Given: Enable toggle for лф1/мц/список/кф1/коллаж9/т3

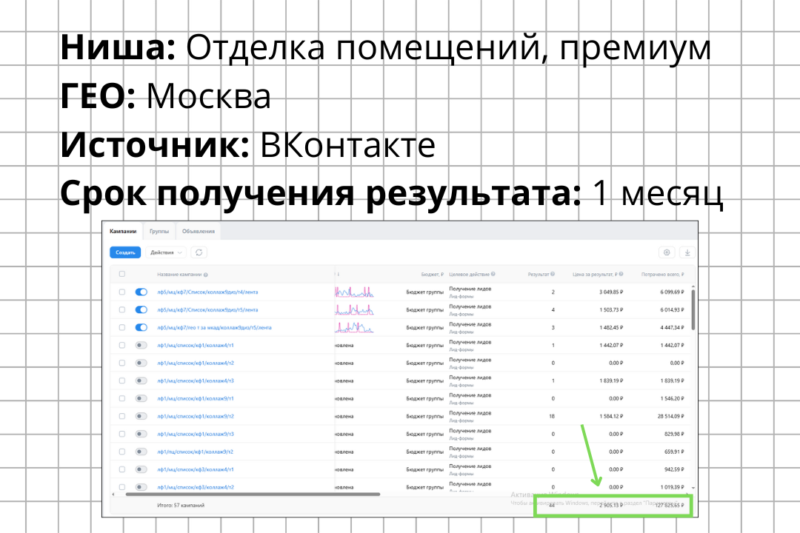Looking at the screenshot, I should click(x=141, y=434).
